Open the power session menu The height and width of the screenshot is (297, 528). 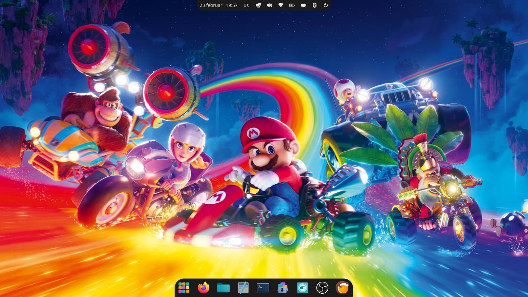[x=326, y=5]
